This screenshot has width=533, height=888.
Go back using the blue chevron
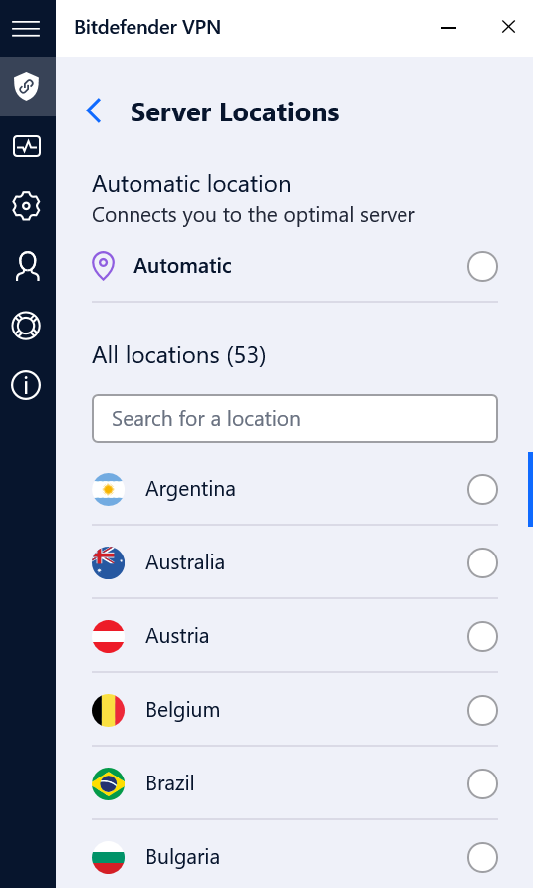tap(94, 111)
